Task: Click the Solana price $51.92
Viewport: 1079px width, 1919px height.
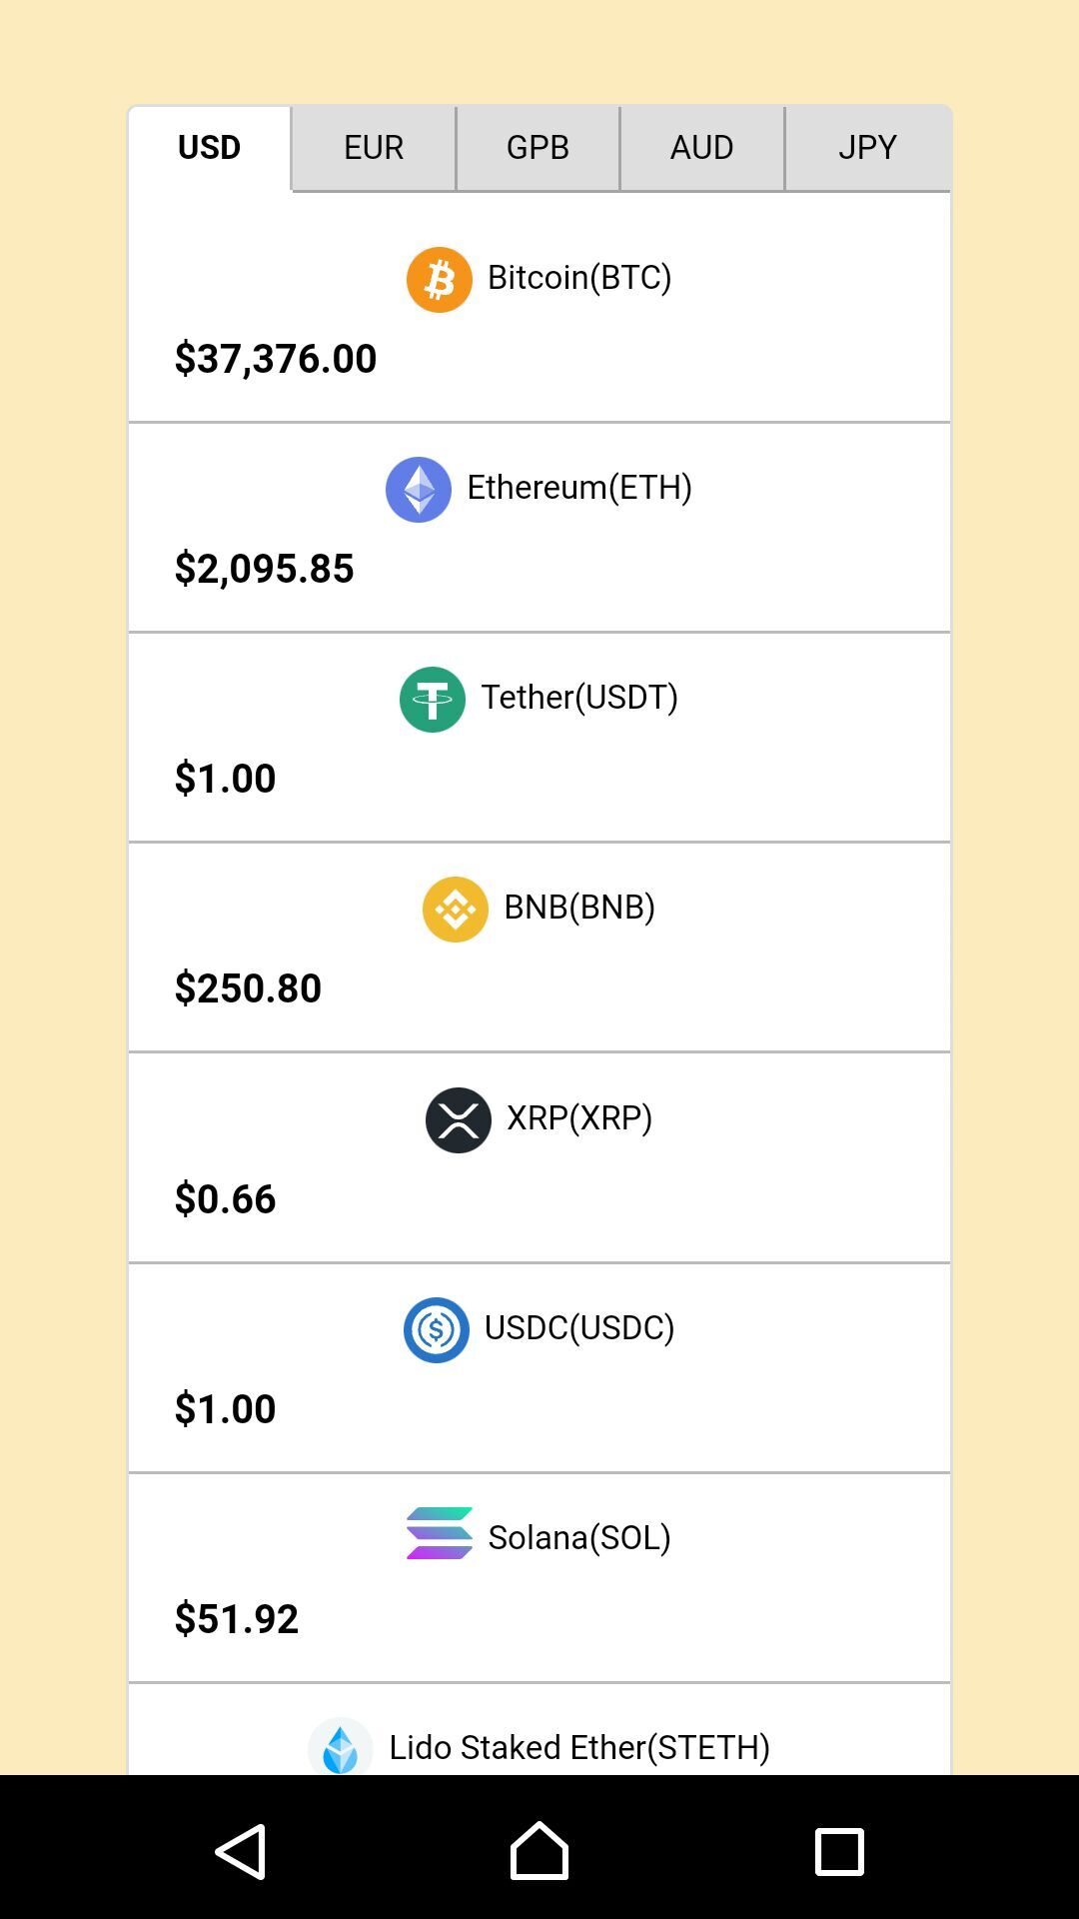Action: click(237, 1619)
